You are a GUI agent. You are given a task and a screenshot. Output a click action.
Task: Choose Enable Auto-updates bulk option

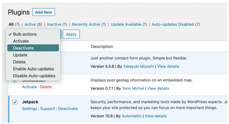[x=33, y=69]
